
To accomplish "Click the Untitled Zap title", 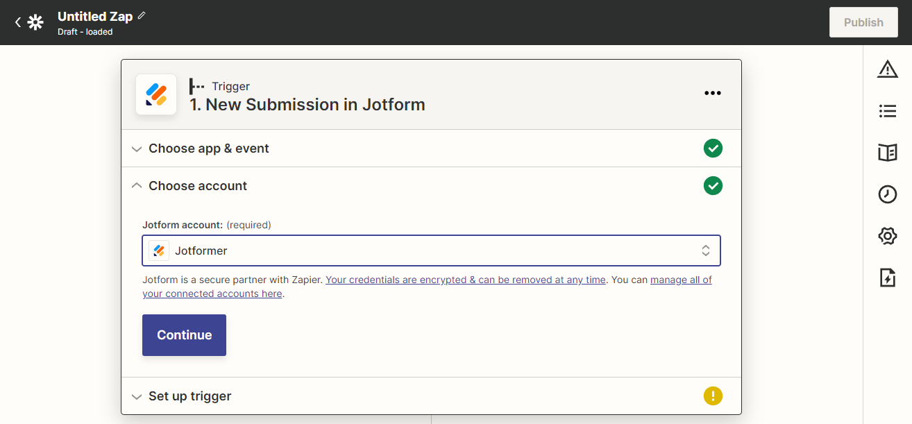I will coord(95,16).
